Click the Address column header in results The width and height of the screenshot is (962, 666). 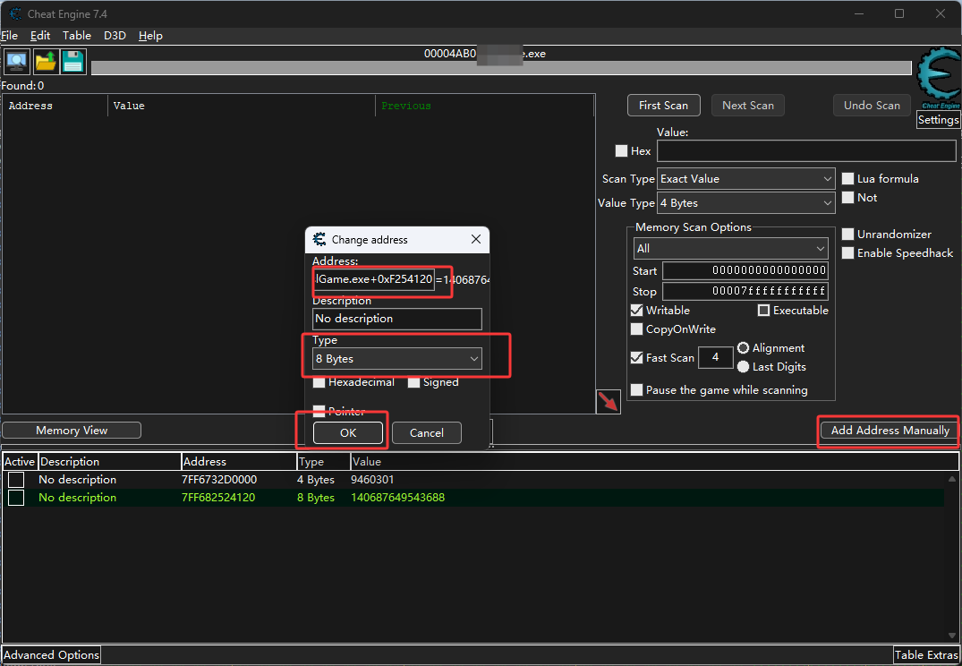pyautogui.click(x=55, y=106)
